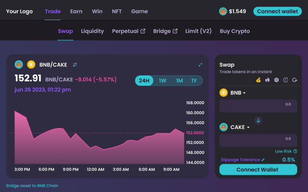Screen dimensions: 308x192
Task: Click Connect wallet button in header
Action: [x=277, y=11]
